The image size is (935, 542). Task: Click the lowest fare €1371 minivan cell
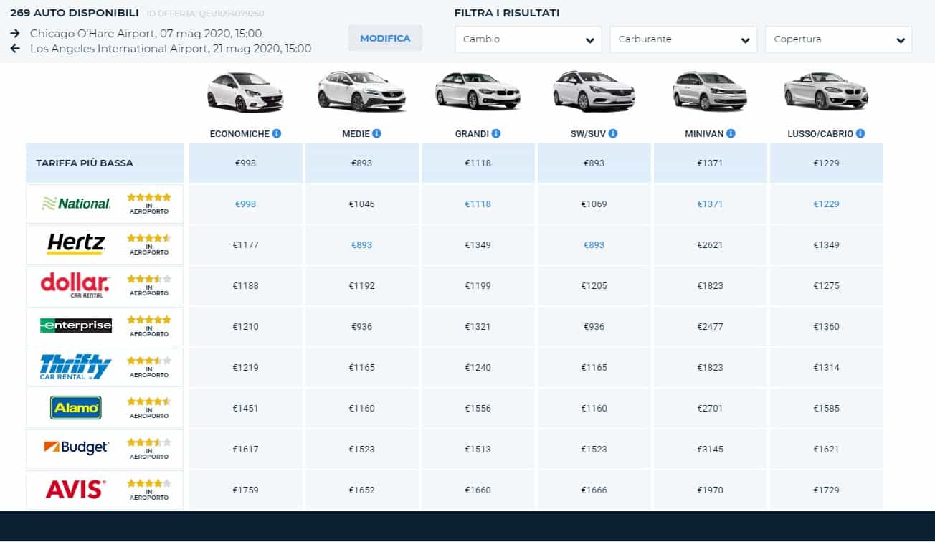(710, 163)
